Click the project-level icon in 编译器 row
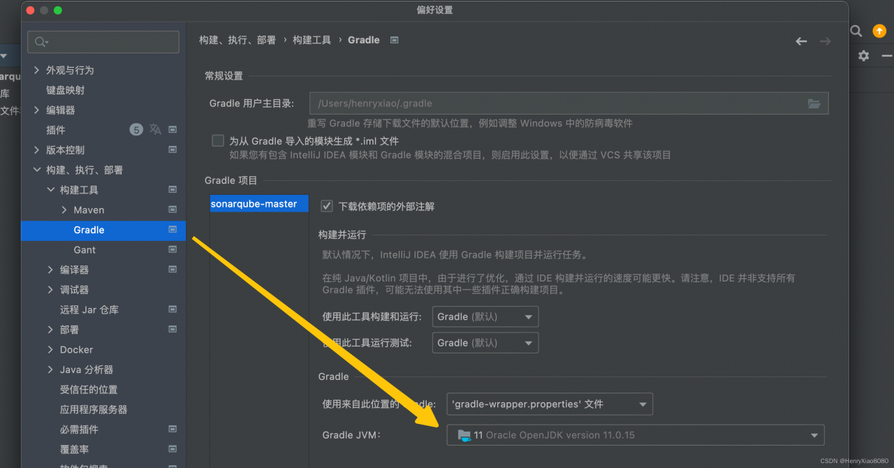This screenshot has width=894, height=468. tap(173, 270)
